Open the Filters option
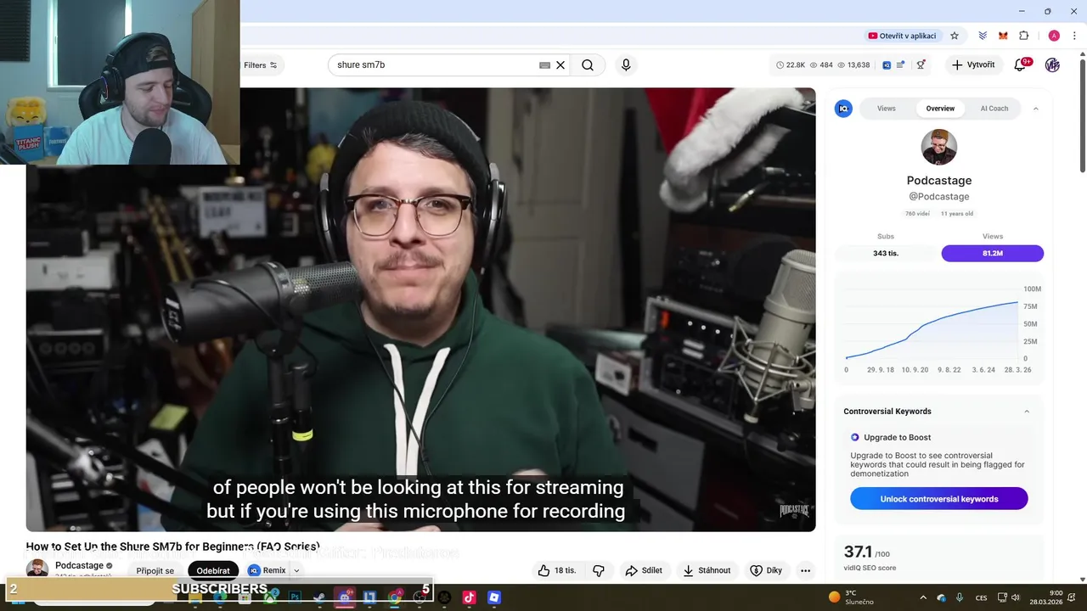1087x611 pixels. [261, 65]
